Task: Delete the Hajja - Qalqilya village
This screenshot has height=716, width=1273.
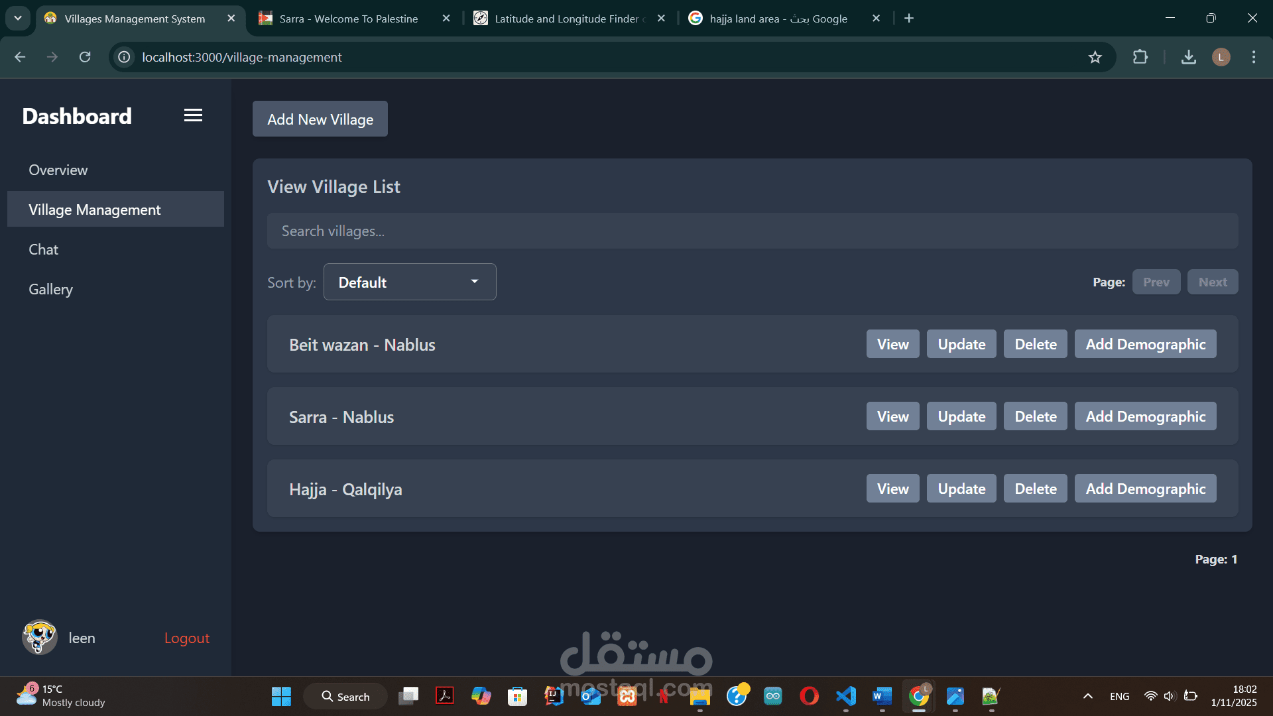Action: [x=1035, y=489]
